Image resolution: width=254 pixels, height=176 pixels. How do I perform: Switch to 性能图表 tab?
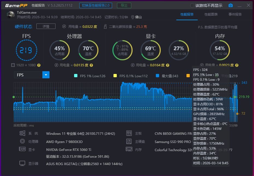211,14
